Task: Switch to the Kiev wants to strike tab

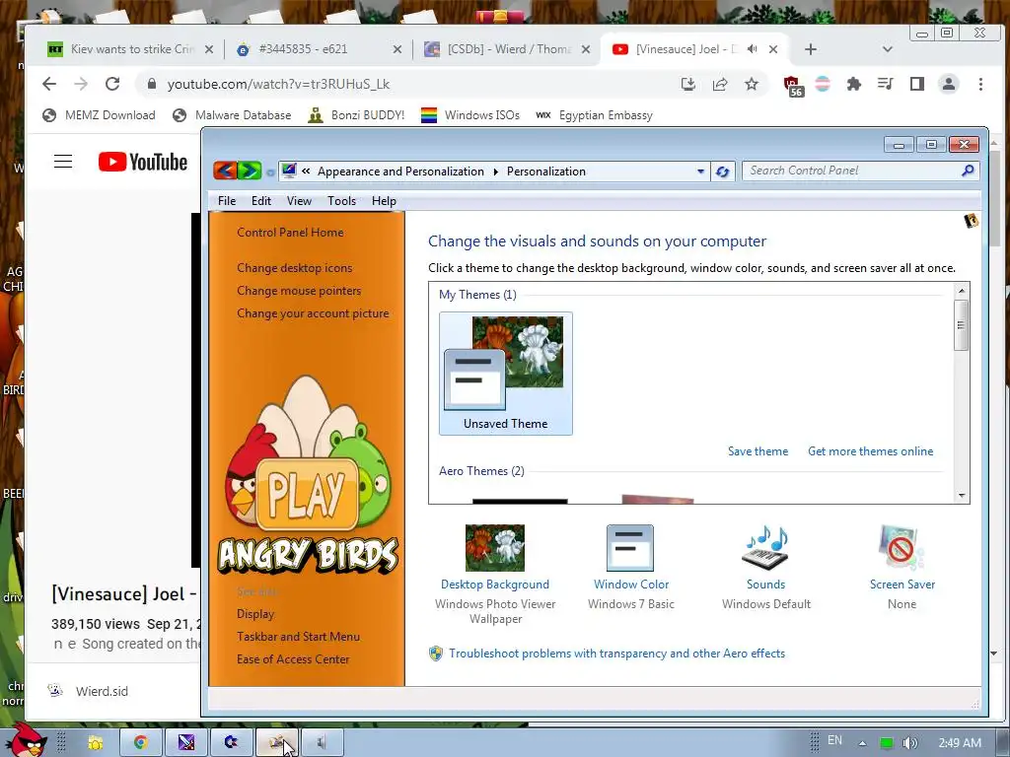Action: coord(131,49)
